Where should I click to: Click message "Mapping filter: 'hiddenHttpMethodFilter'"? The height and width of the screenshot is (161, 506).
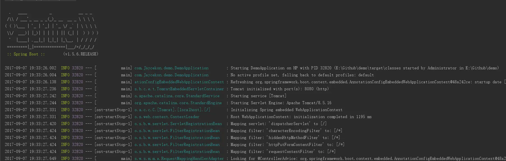275,138
